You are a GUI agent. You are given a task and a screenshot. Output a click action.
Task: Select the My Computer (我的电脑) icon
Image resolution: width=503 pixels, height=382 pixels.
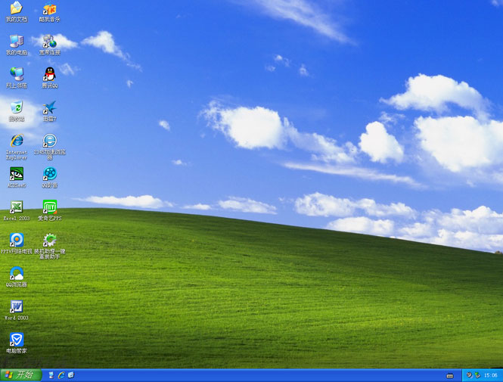pyautogui.click(x=17, y=45)
